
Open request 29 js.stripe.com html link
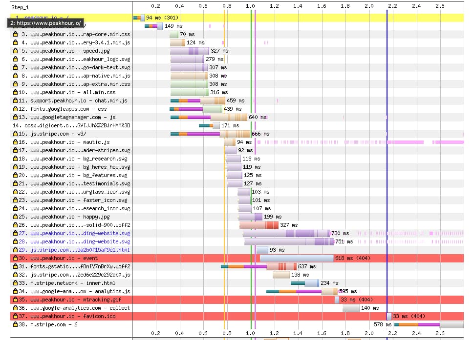tap(74, 250)
